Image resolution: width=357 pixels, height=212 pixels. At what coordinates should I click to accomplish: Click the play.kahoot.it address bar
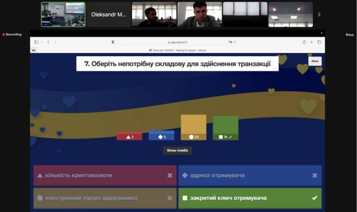(x=177, y=42)
